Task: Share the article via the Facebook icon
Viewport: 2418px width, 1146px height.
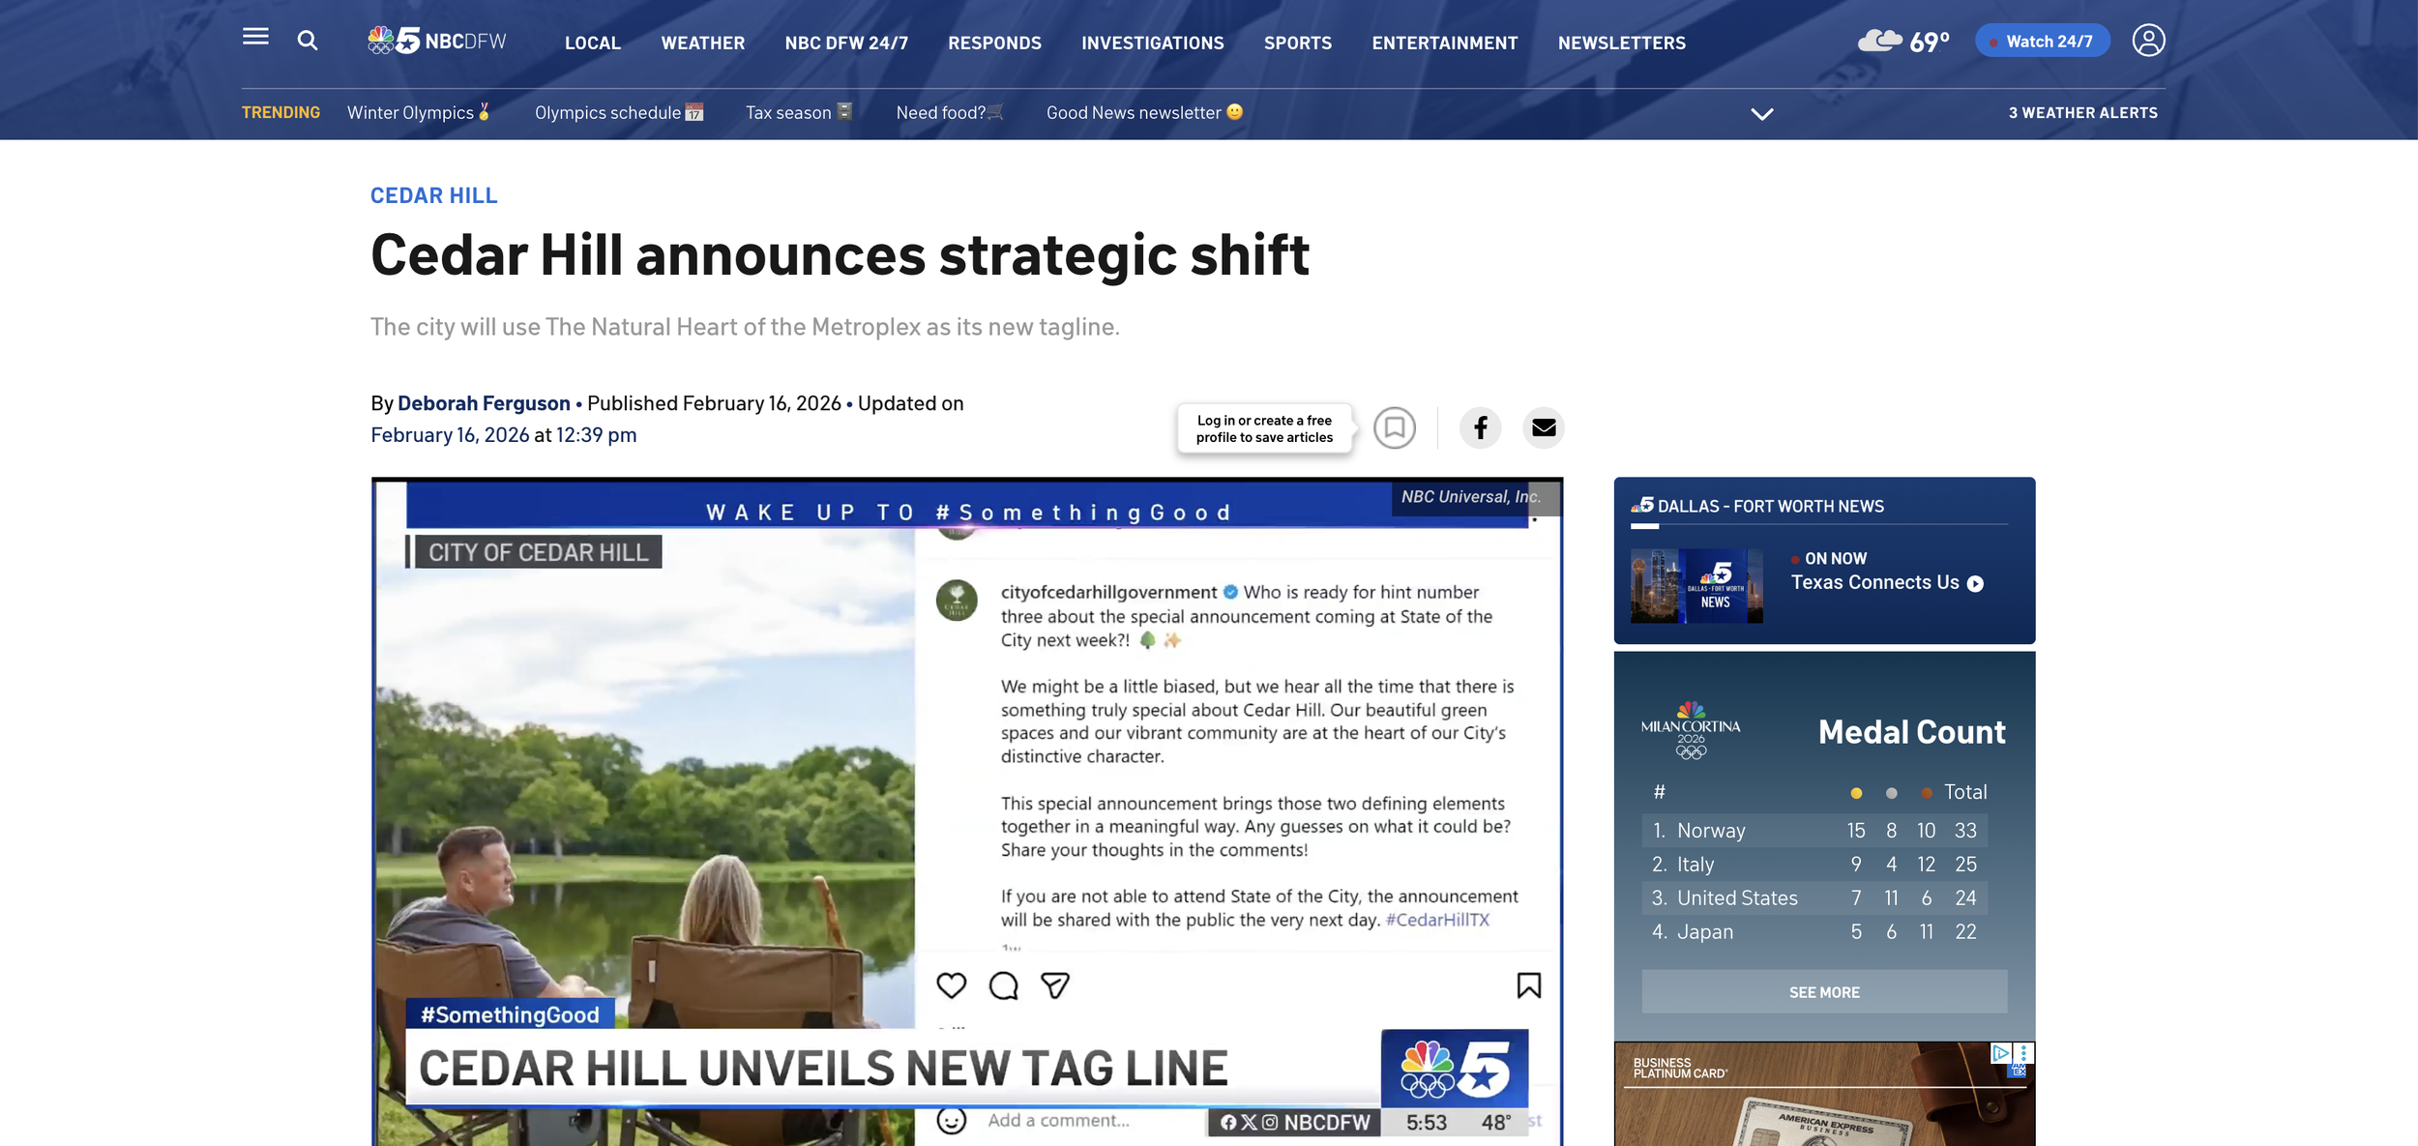Action: point(1480,427)
